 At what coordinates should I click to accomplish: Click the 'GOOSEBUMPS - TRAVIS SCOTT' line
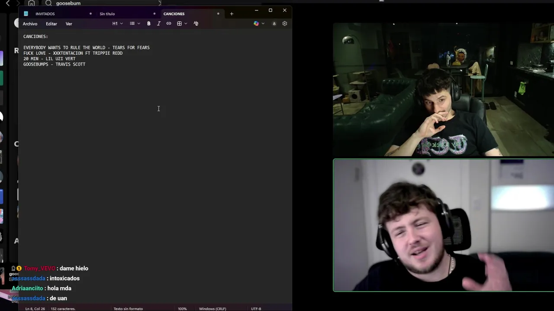point(55,64)
